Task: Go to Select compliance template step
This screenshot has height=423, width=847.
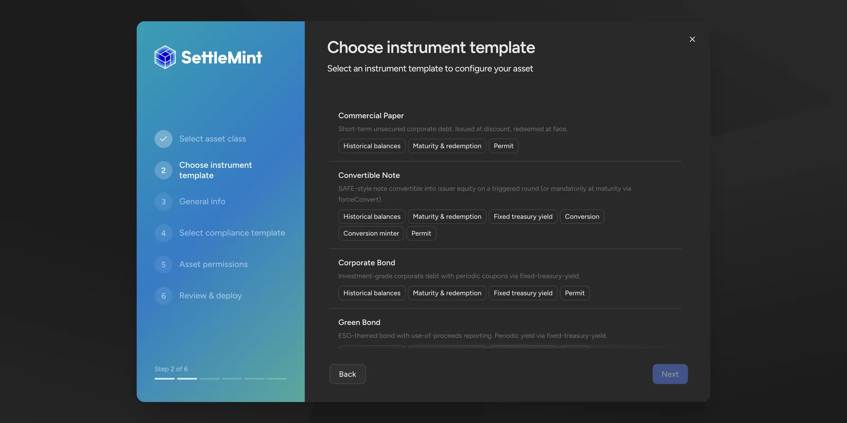Action: tap(232, 233)
